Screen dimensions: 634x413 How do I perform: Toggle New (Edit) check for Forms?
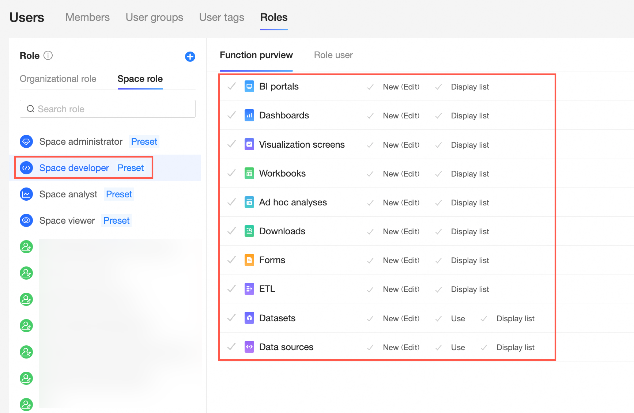[370, 261]
